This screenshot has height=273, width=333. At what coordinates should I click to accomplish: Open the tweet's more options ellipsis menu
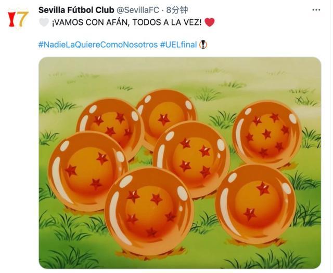pyautogui.click(x=316, y=10)
